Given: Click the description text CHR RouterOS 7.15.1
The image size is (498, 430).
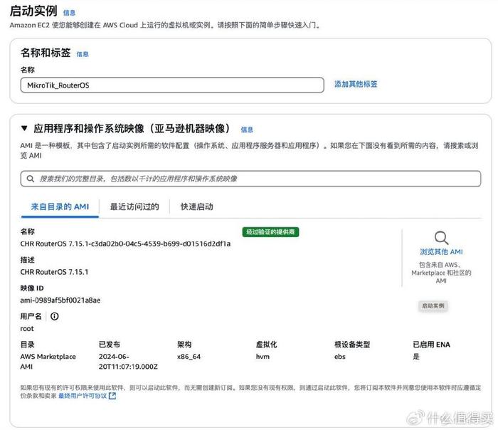Looking at the screenshot, I should (x=54, y=272).
